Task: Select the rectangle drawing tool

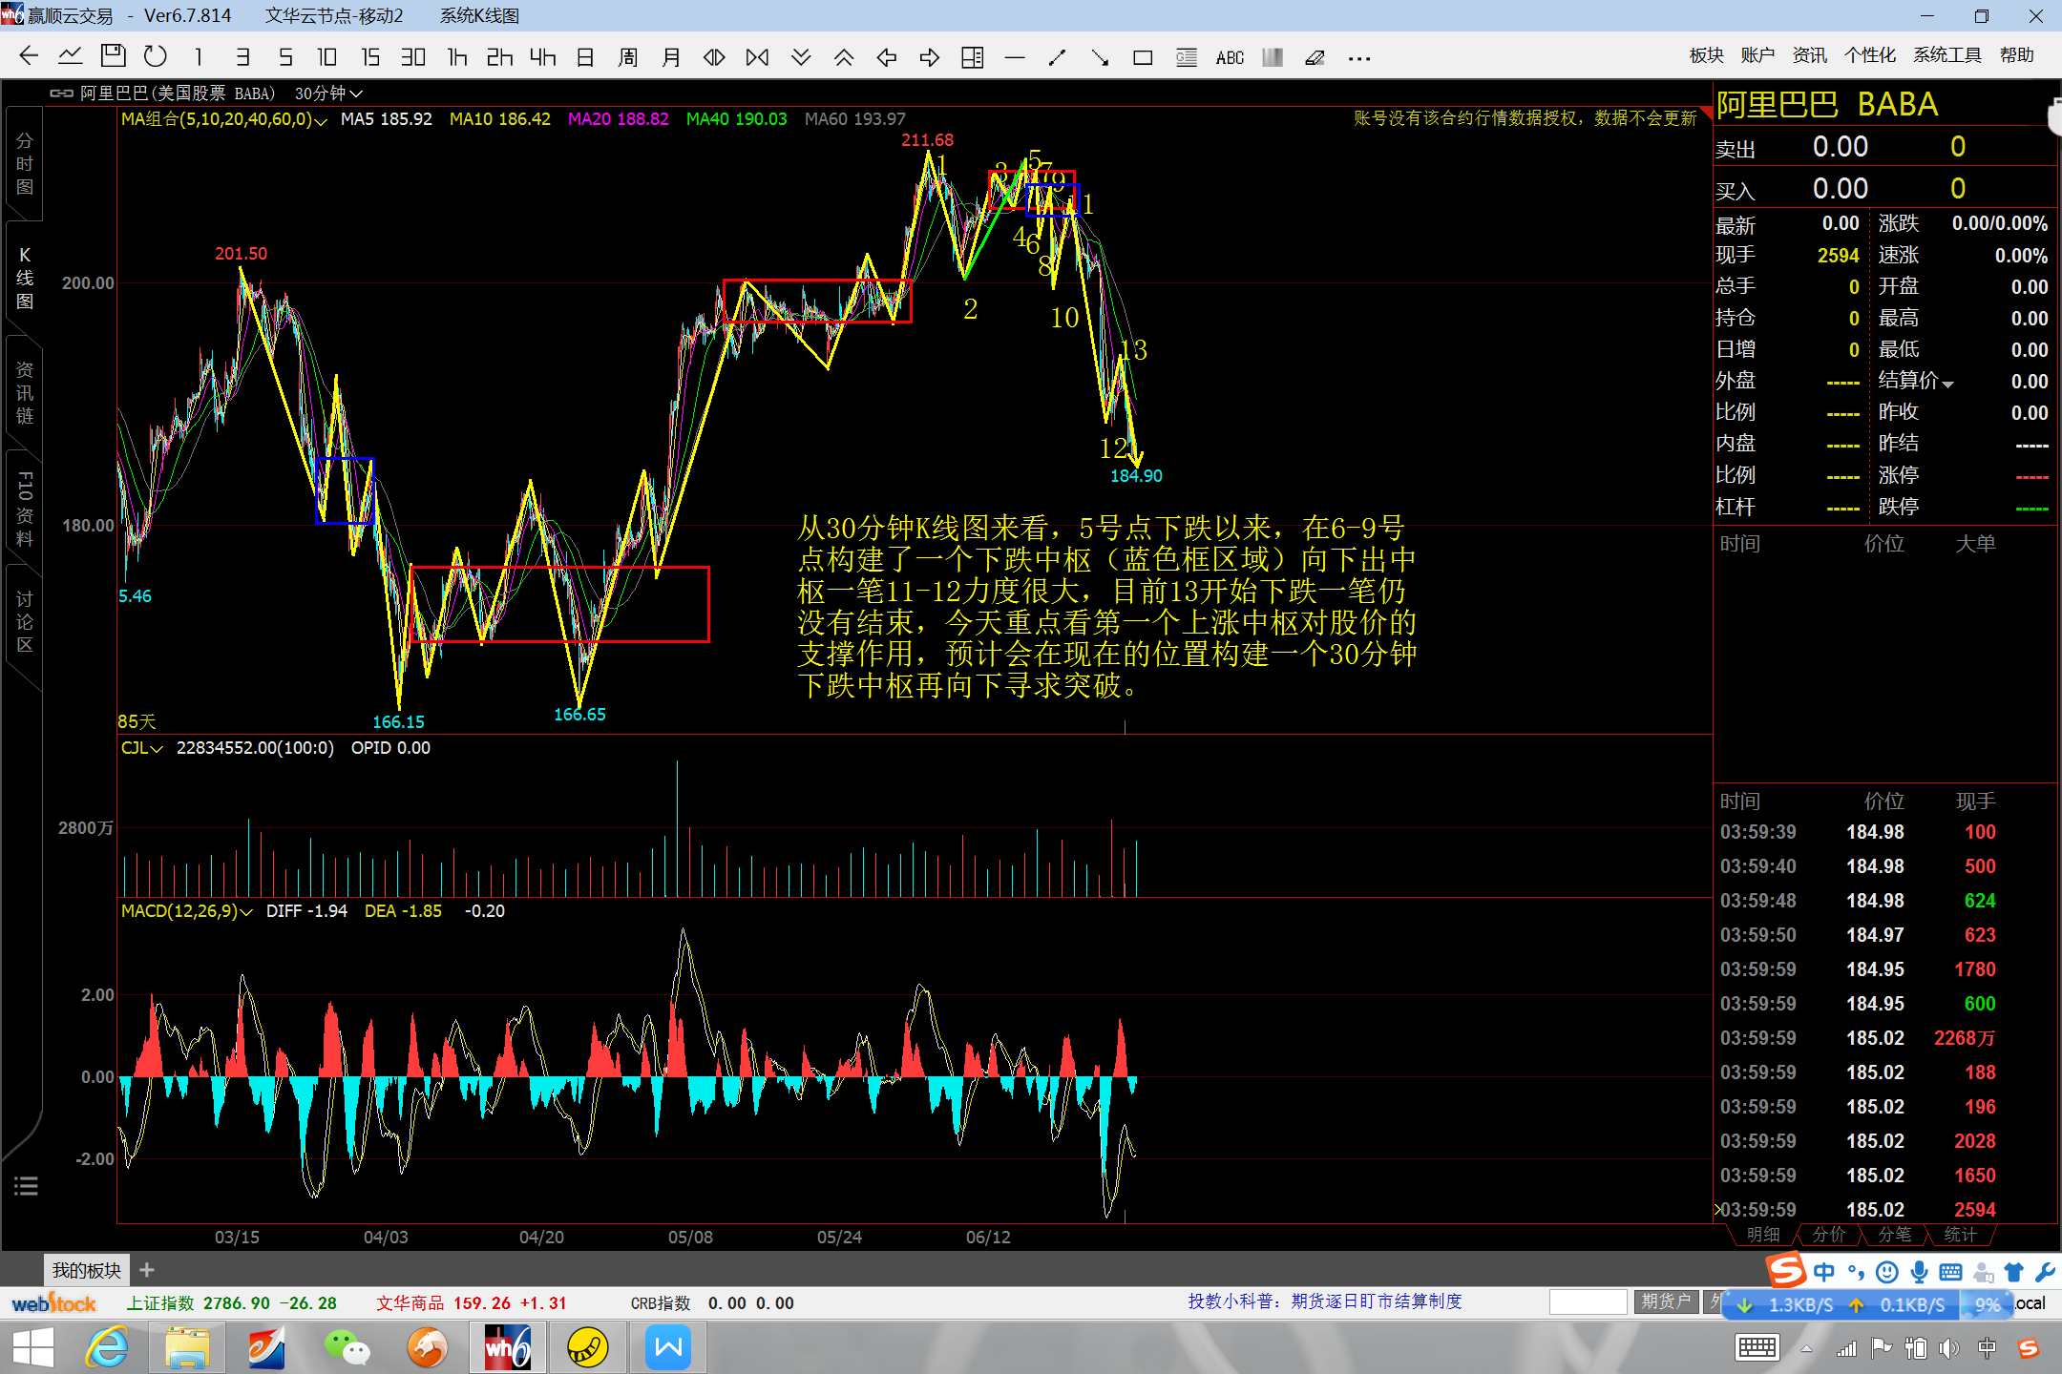Action: click(1143, 58)
